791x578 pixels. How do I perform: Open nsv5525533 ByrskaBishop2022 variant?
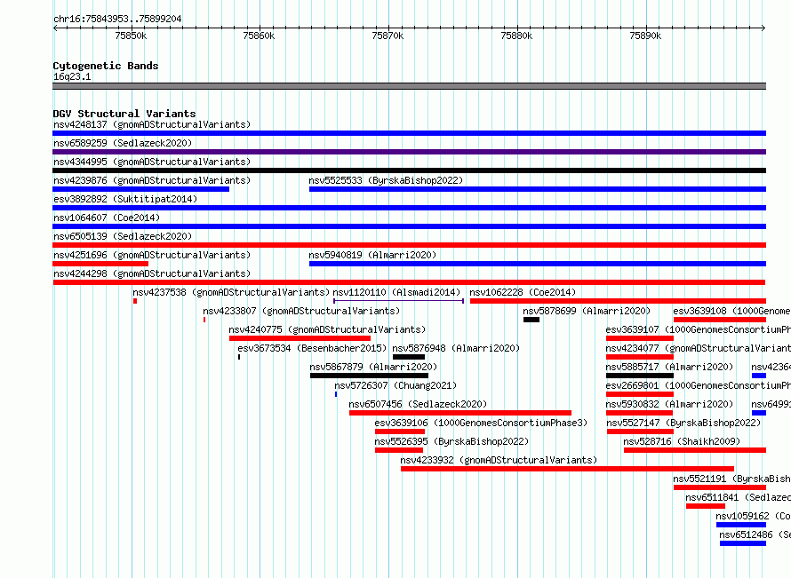[x=386, y=180]
